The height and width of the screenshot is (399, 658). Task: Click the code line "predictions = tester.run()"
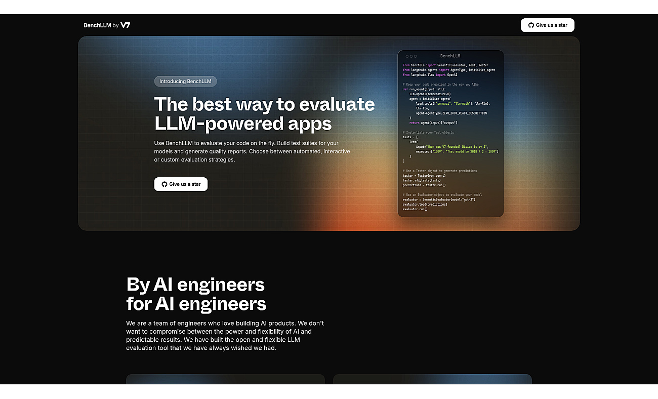(424, 185)
